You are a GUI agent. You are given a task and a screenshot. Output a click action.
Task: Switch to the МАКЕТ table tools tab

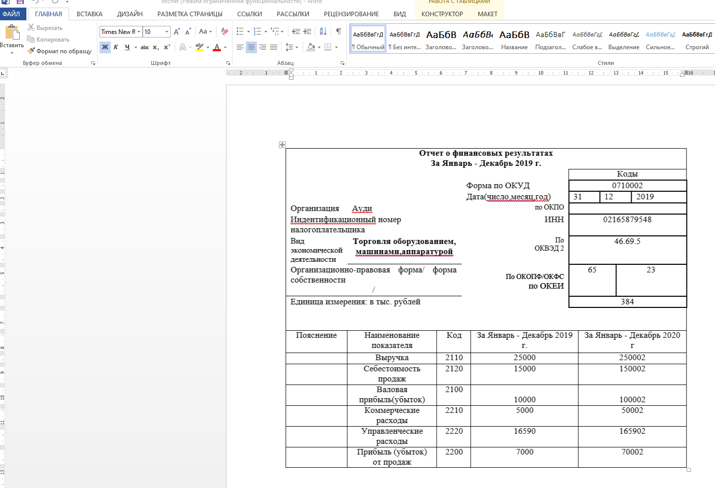[x=487, y=14]
